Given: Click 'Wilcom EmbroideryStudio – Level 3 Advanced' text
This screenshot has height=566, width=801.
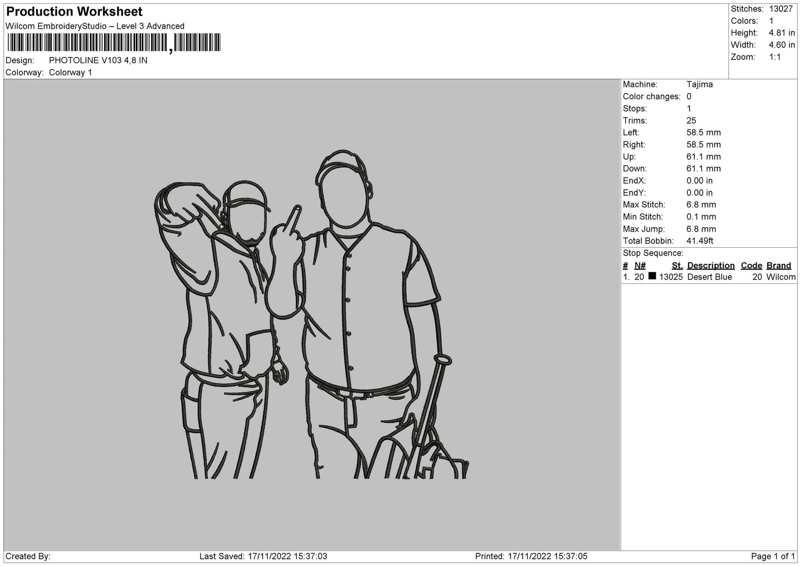Looking at the screenshot, I should click(95, 26).
